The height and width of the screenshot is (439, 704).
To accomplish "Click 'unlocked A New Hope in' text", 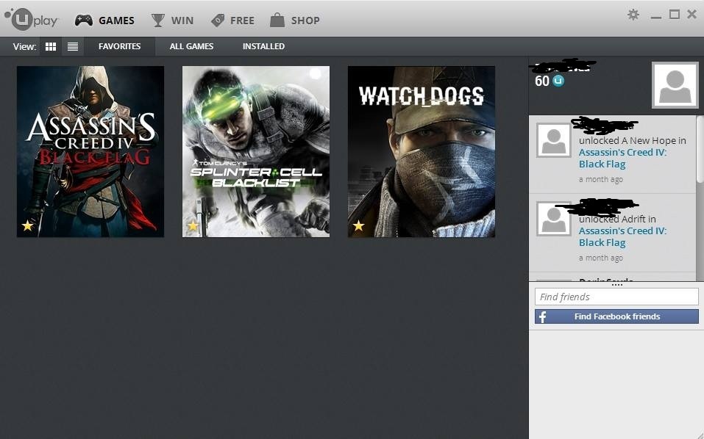I will 632,141.
